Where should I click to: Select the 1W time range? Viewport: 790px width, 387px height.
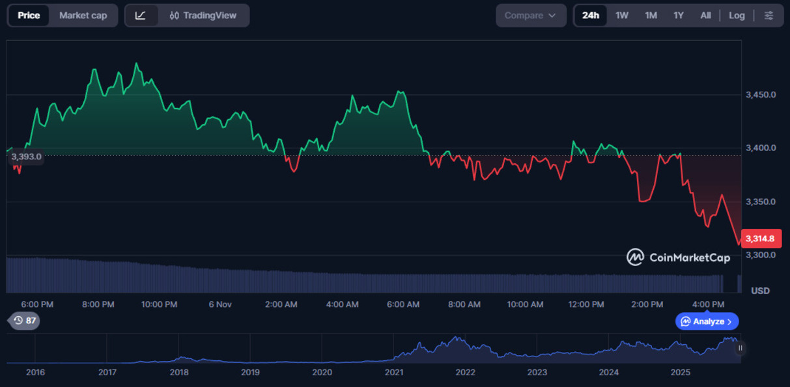[622, 16]
